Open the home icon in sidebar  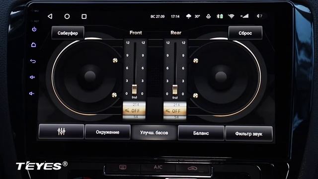click(x=34, y=45)
